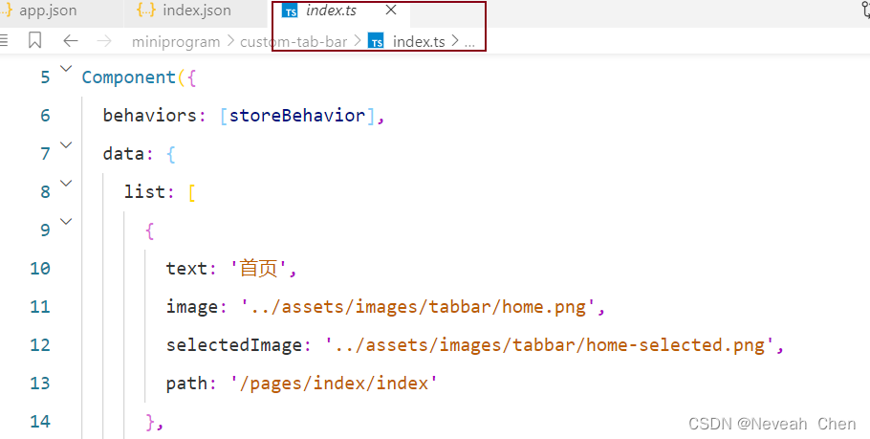Click the data property on line 7

coord(124,154)
